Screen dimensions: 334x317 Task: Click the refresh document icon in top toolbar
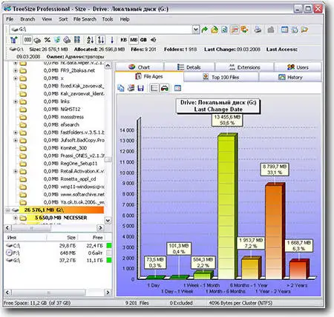[224, 30]
